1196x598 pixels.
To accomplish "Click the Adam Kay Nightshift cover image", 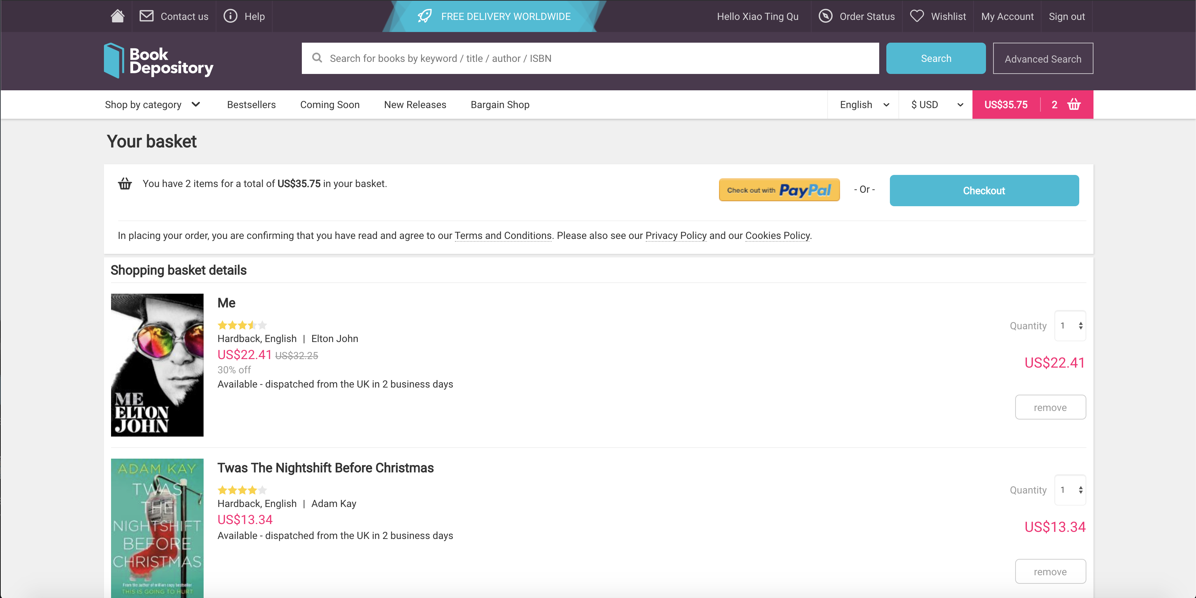I will coord(157,528).
